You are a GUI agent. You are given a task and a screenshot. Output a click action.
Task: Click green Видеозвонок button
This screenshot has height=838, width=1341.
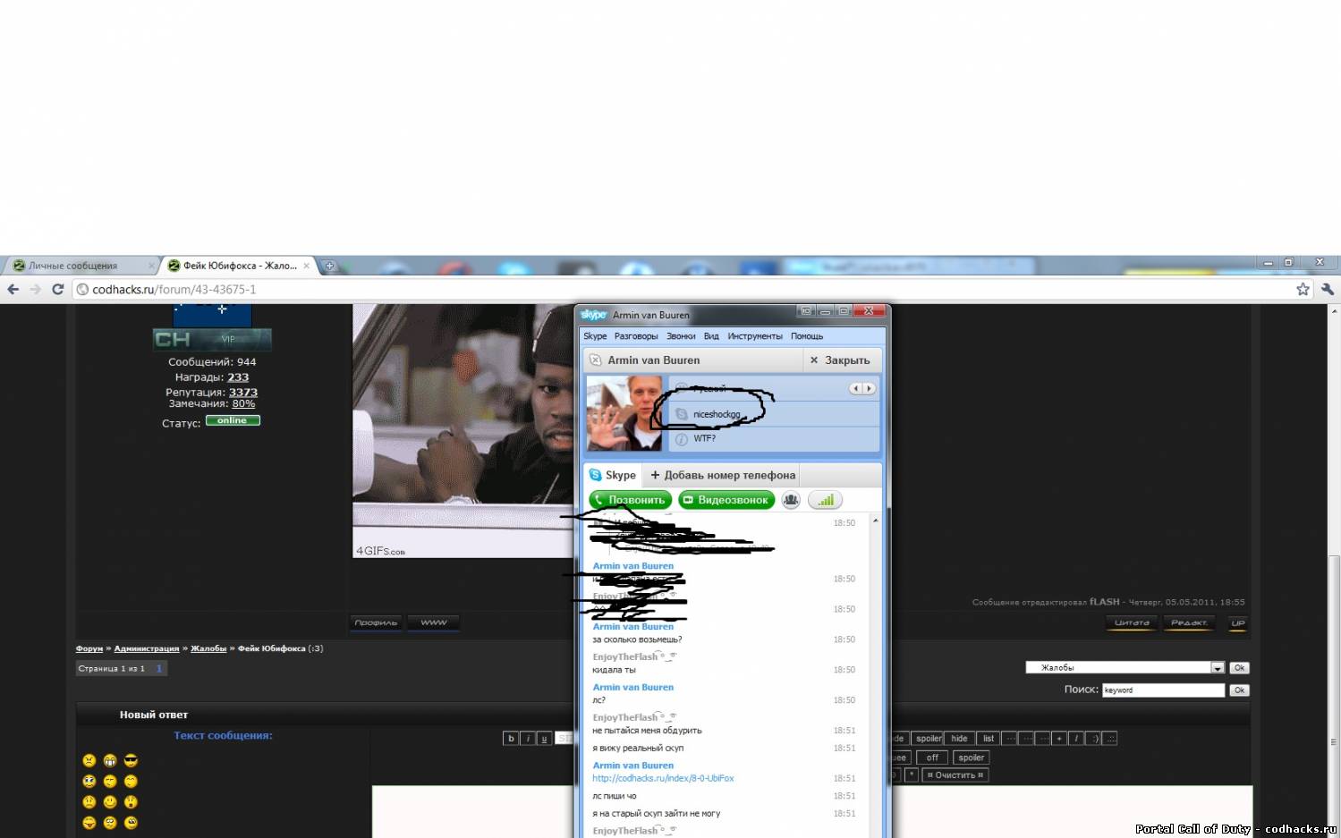pyautogui.click(x=726, y=500)
